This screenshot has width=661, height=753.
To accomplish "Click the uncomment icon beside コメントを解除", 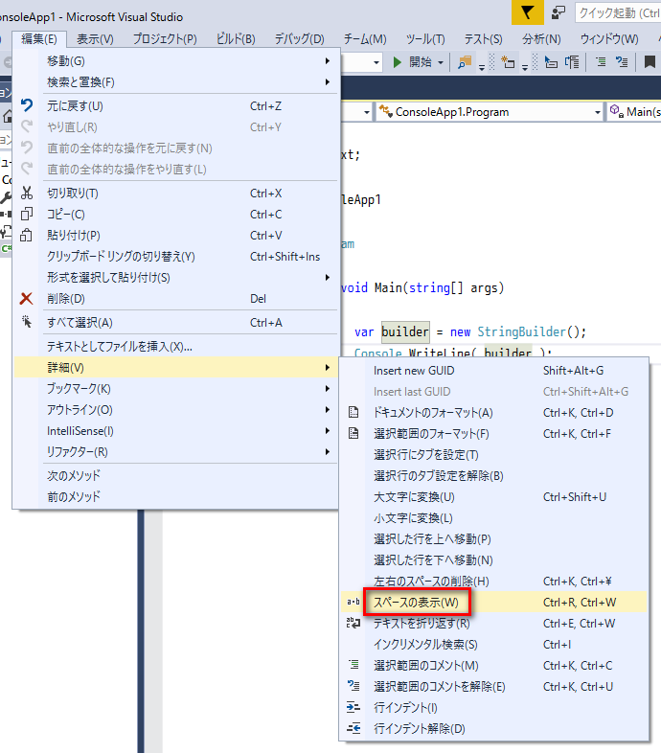I will (353, 686).
